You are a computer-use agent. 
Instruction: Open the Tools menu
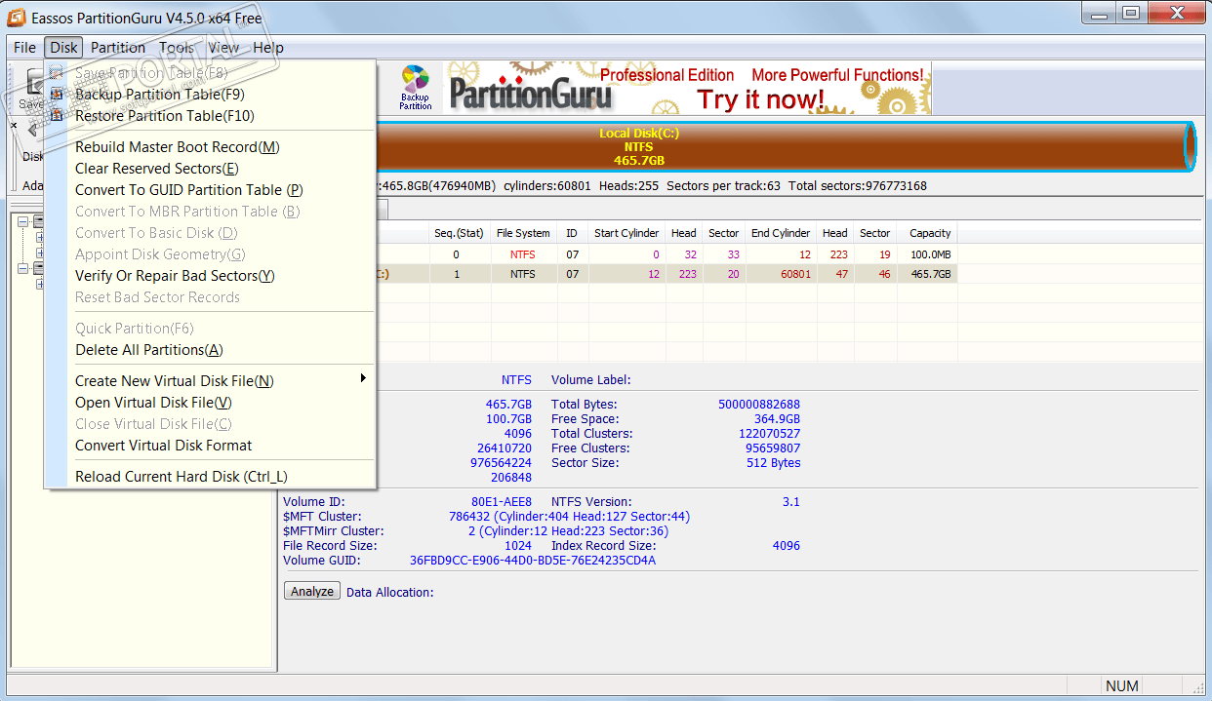click(177, 47)
